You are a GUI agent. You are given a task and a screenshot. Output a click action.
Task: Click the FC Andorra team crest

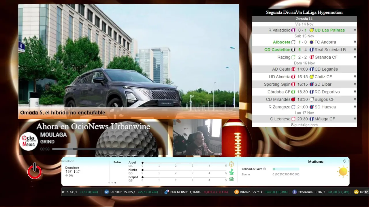(311, 42)
